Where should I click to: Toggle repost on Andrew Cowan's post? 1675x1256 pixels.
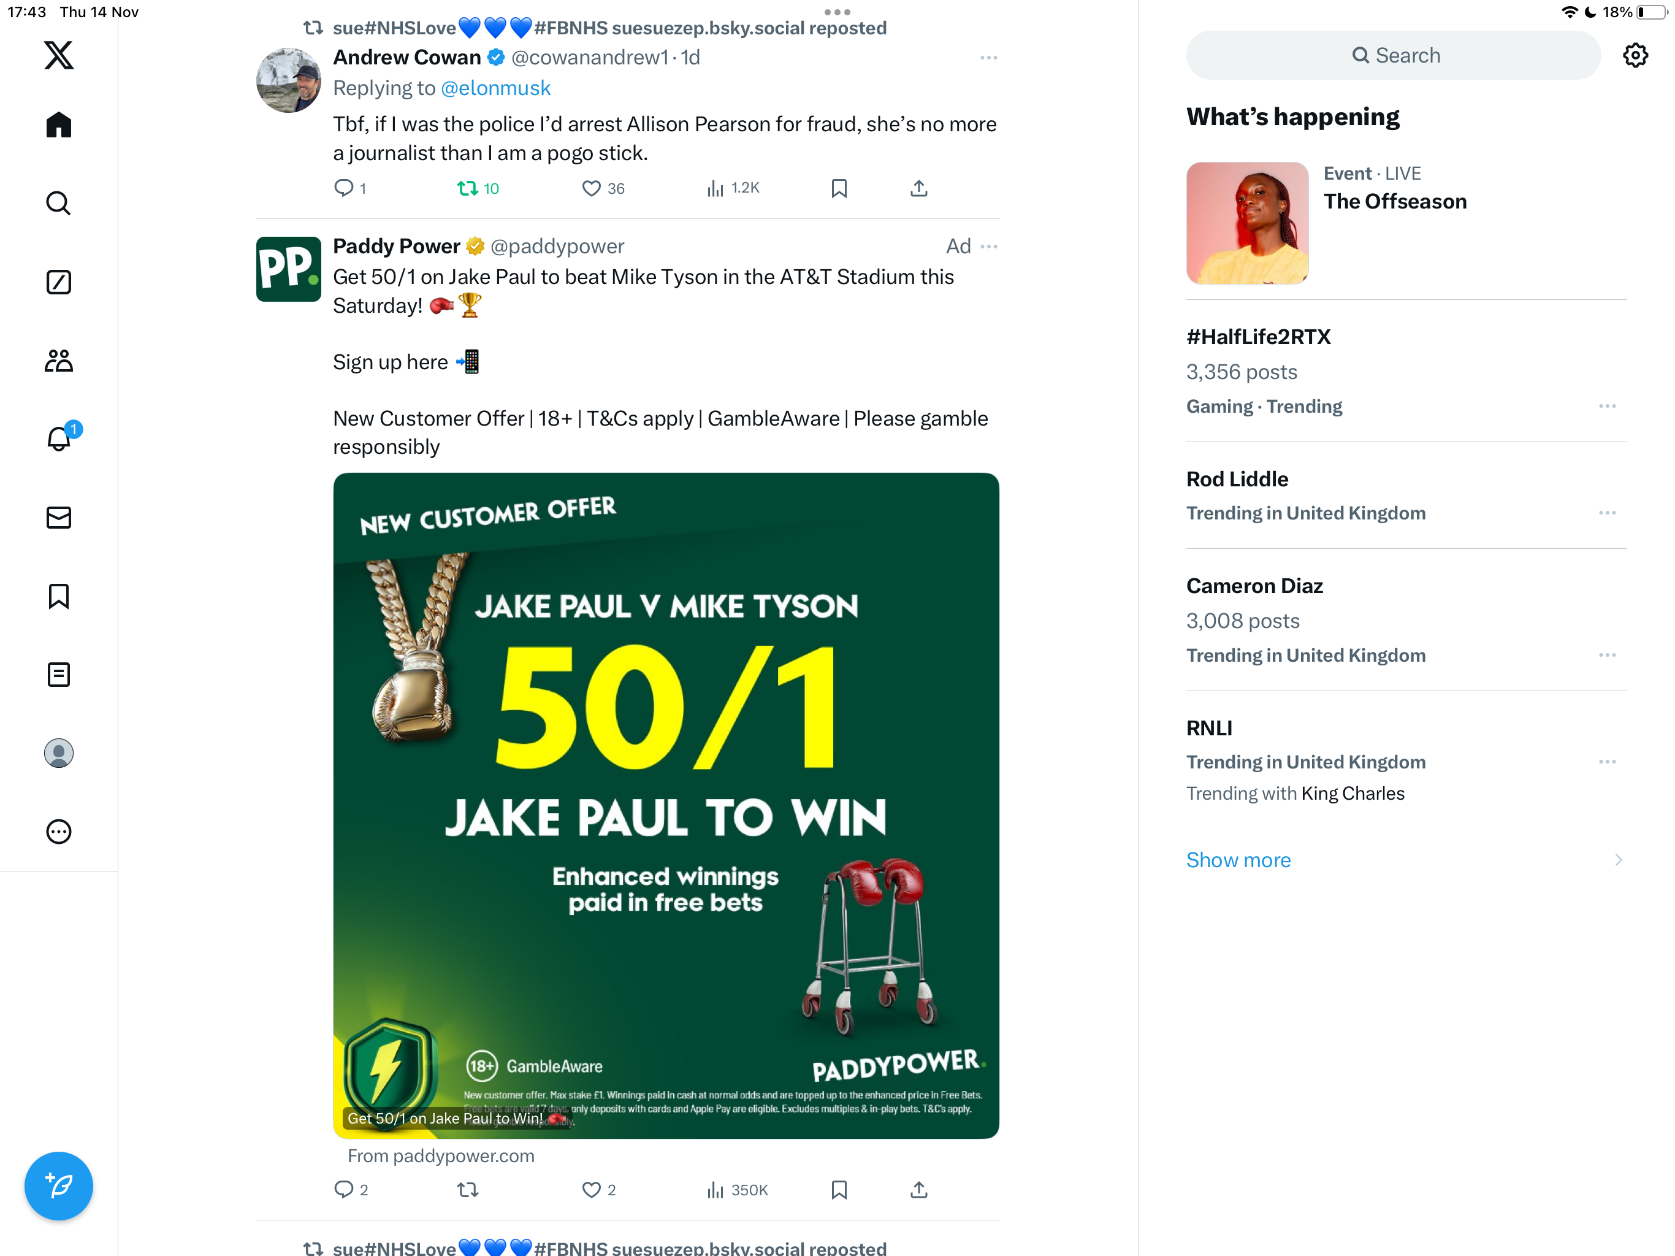478,188
